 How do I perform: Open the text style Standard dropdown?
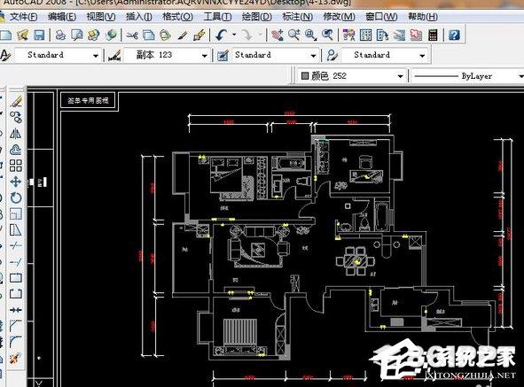[59, 55]
